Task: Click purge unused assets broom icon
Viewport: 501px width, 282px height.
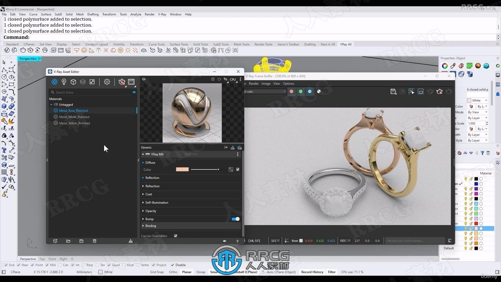Action: point(131,241)
